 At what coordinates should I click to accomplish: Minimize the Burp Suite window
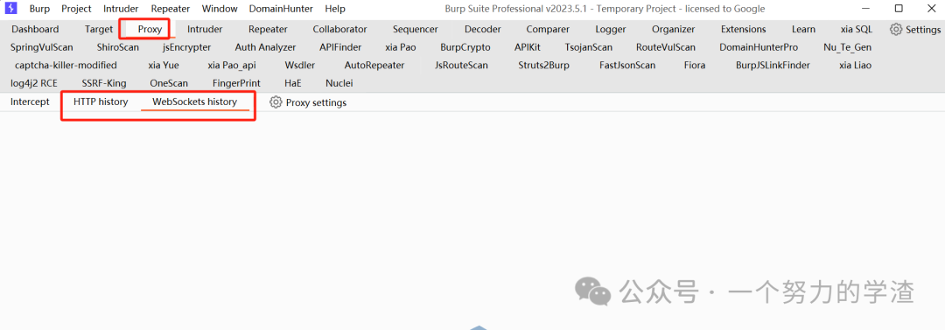867,9
